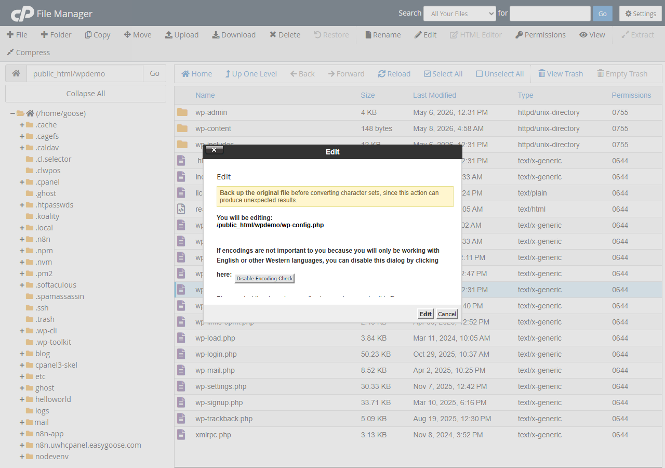Click the Collapse All button
The image size is (665, 468).
point(86,94)
